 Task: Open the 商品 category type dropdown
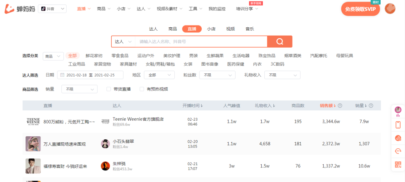[x=53, y=56]
